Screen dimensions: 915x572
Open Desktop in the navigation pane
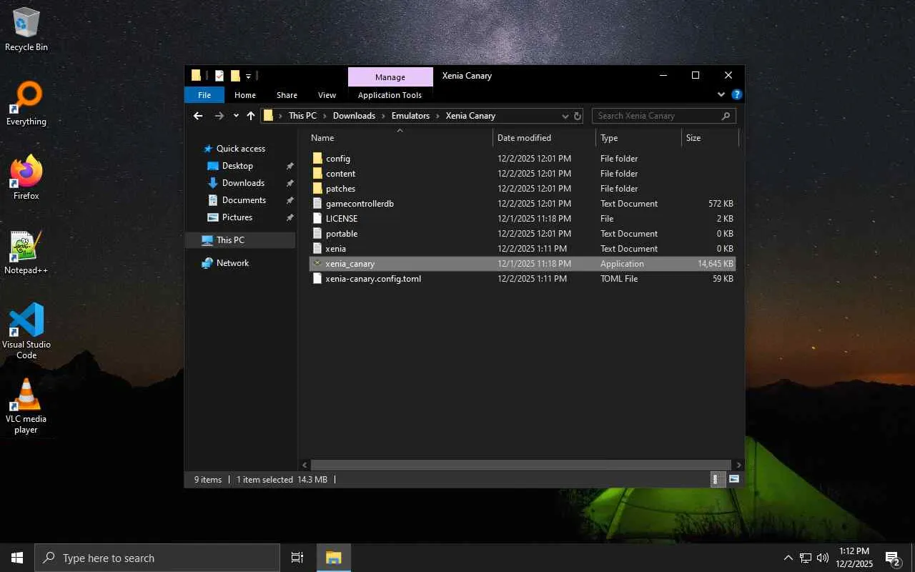point(237,166)
